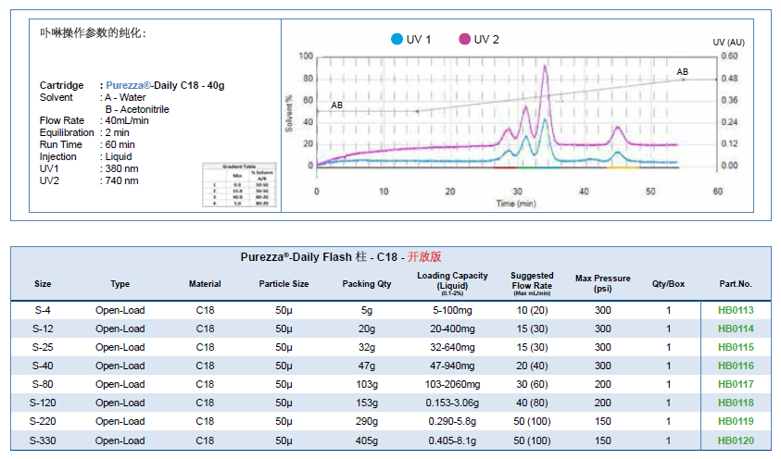Viewport: 781px width, 459px height.
Task: Click the Loading Capacity (Liquid) header
Action: (x=452, y=283)
